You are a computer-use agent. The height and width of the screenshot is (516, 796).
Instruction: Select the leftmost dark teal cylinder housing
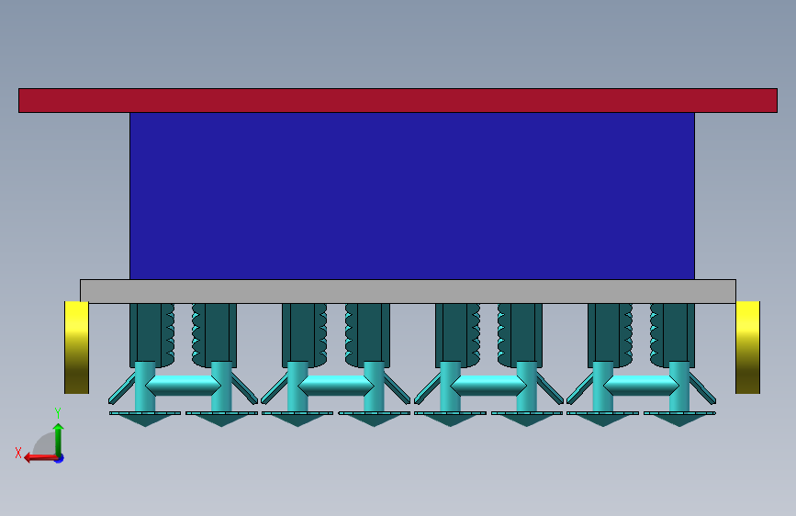(x=151, y=335)
